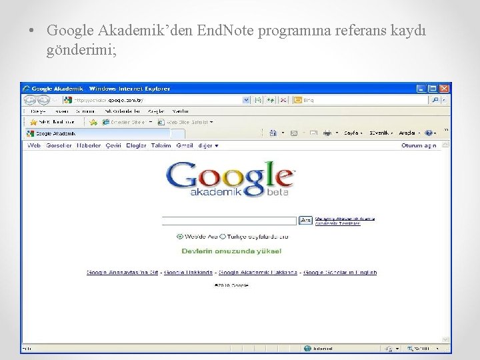This screenshot has width=480, height=360.
Task: Click the Internet zone globe in status bar
Action: pyautogui.click(x=307, y=349)
